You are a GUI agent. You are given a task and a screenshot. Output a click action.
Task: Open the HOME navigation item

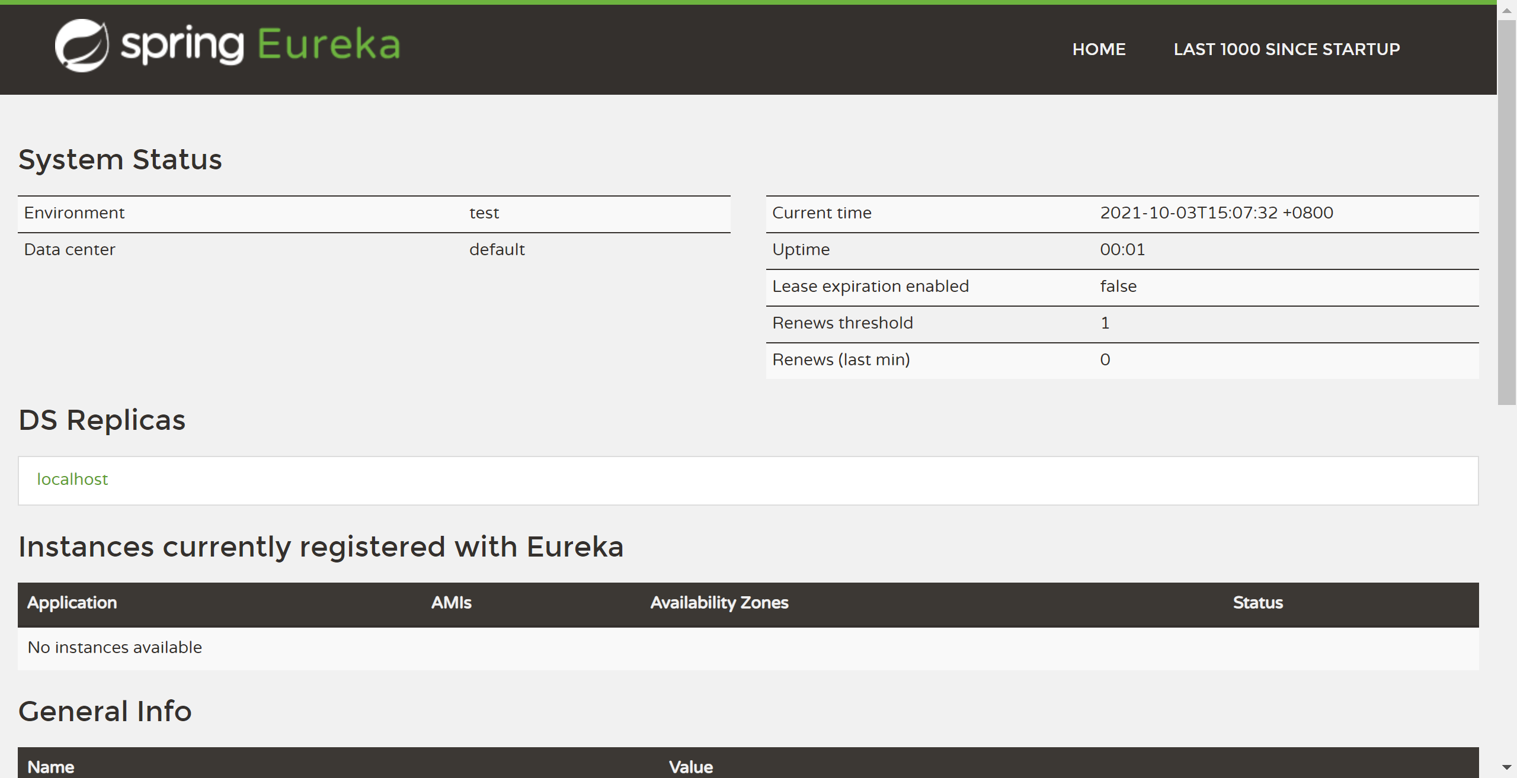1099,49
